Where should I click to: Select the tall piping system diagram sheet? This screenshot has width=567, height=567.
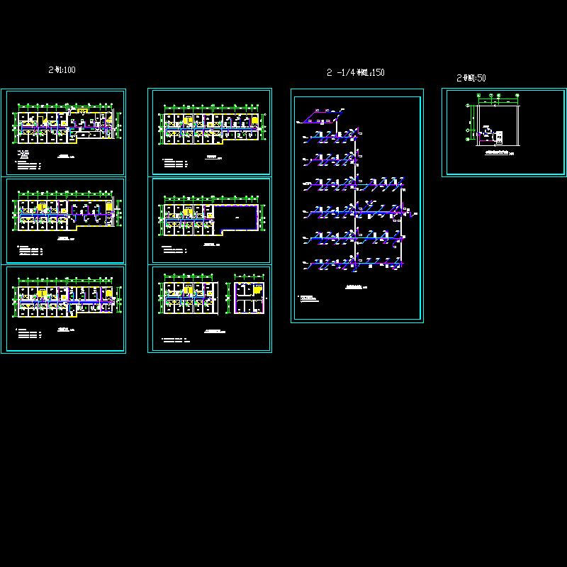[357, 206]
